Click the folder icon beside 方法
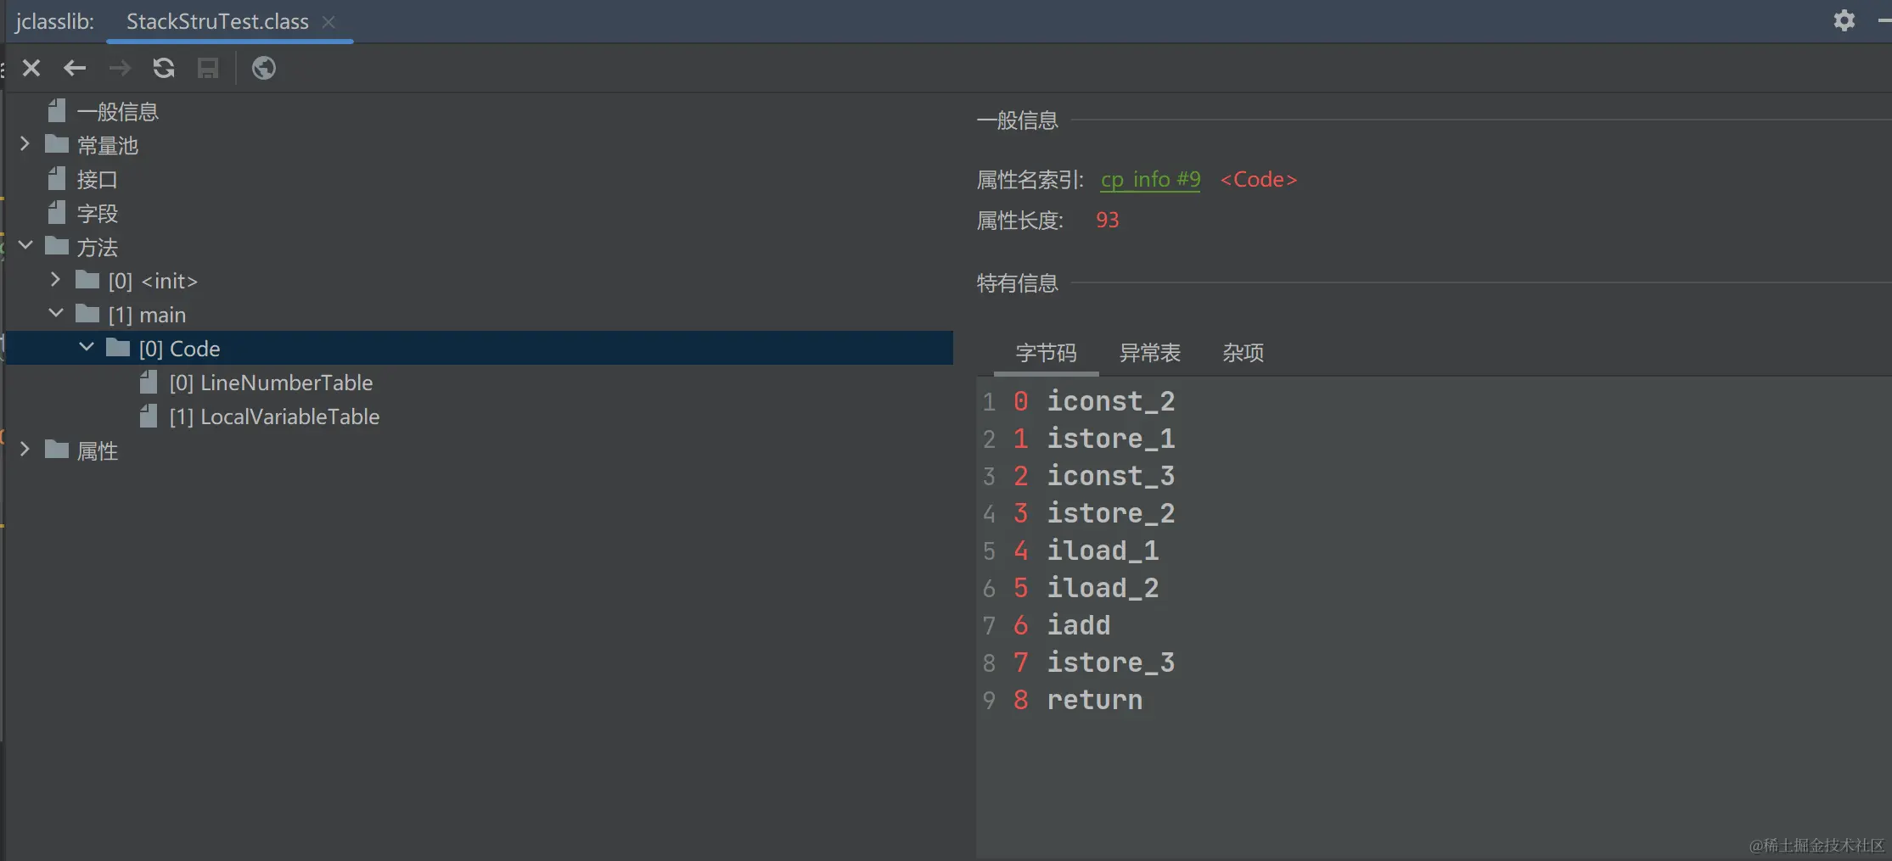Viewport: 1892px width, 861px height. pyautogui.click(x=57, y=246)
